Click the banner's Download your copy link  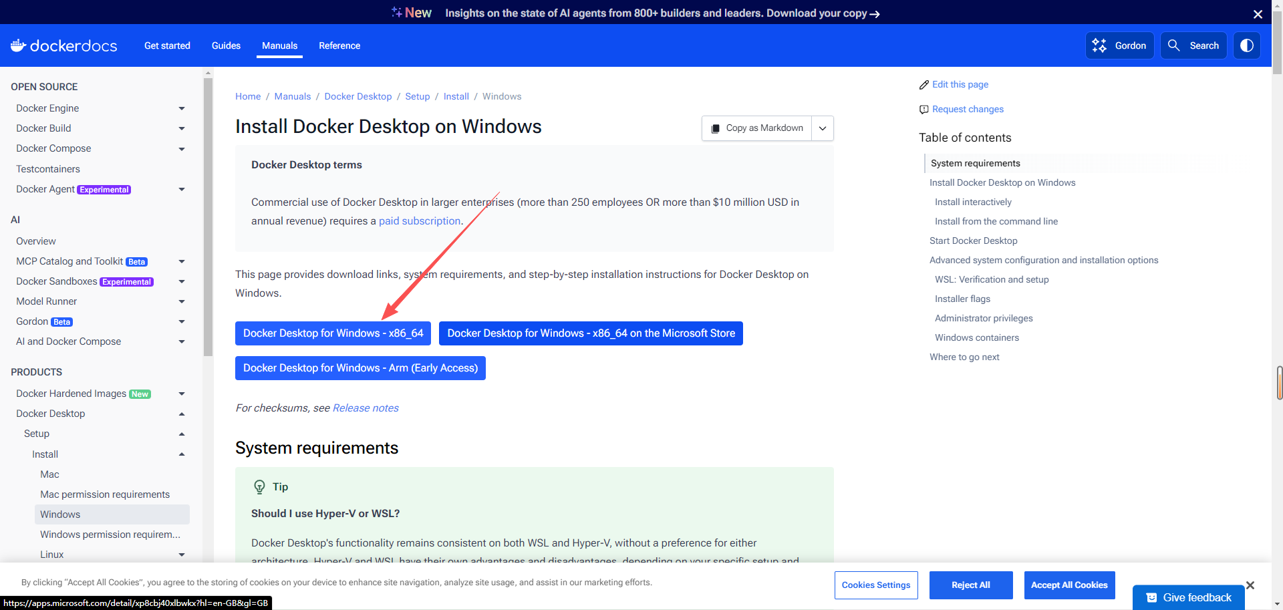point(823,13)
